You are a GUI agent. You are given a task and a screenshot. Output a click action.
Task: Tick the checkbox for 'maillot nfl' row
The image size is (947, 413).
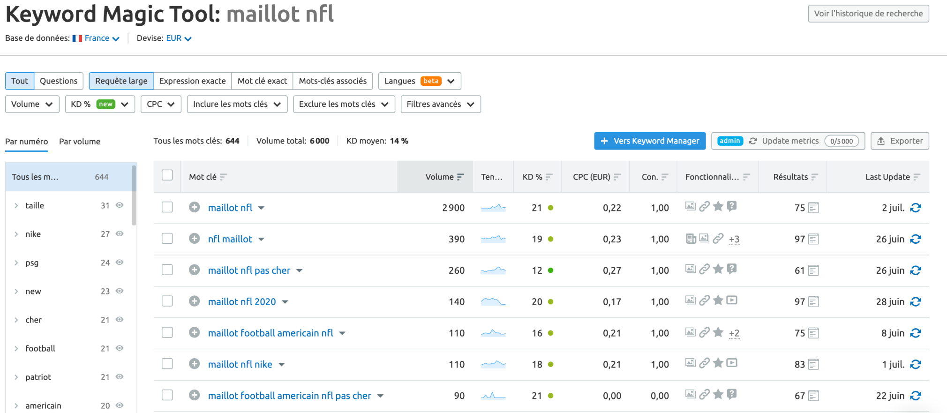pos(167,207)
